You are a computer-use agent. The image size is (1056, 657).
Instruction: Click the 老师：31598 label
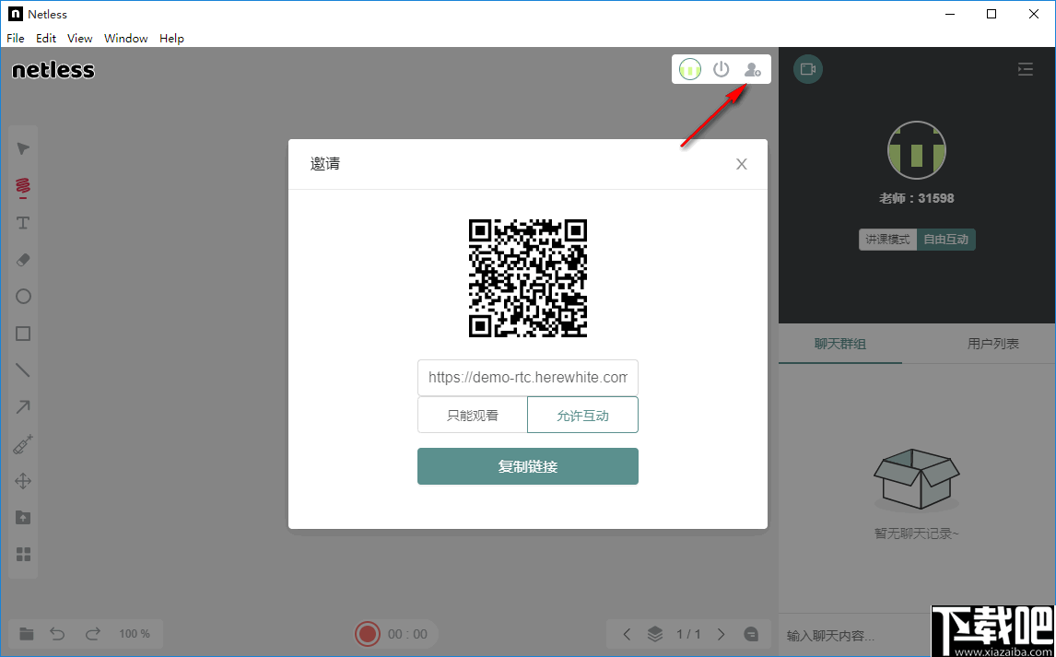pyautogui.click(x=917, y=199)
